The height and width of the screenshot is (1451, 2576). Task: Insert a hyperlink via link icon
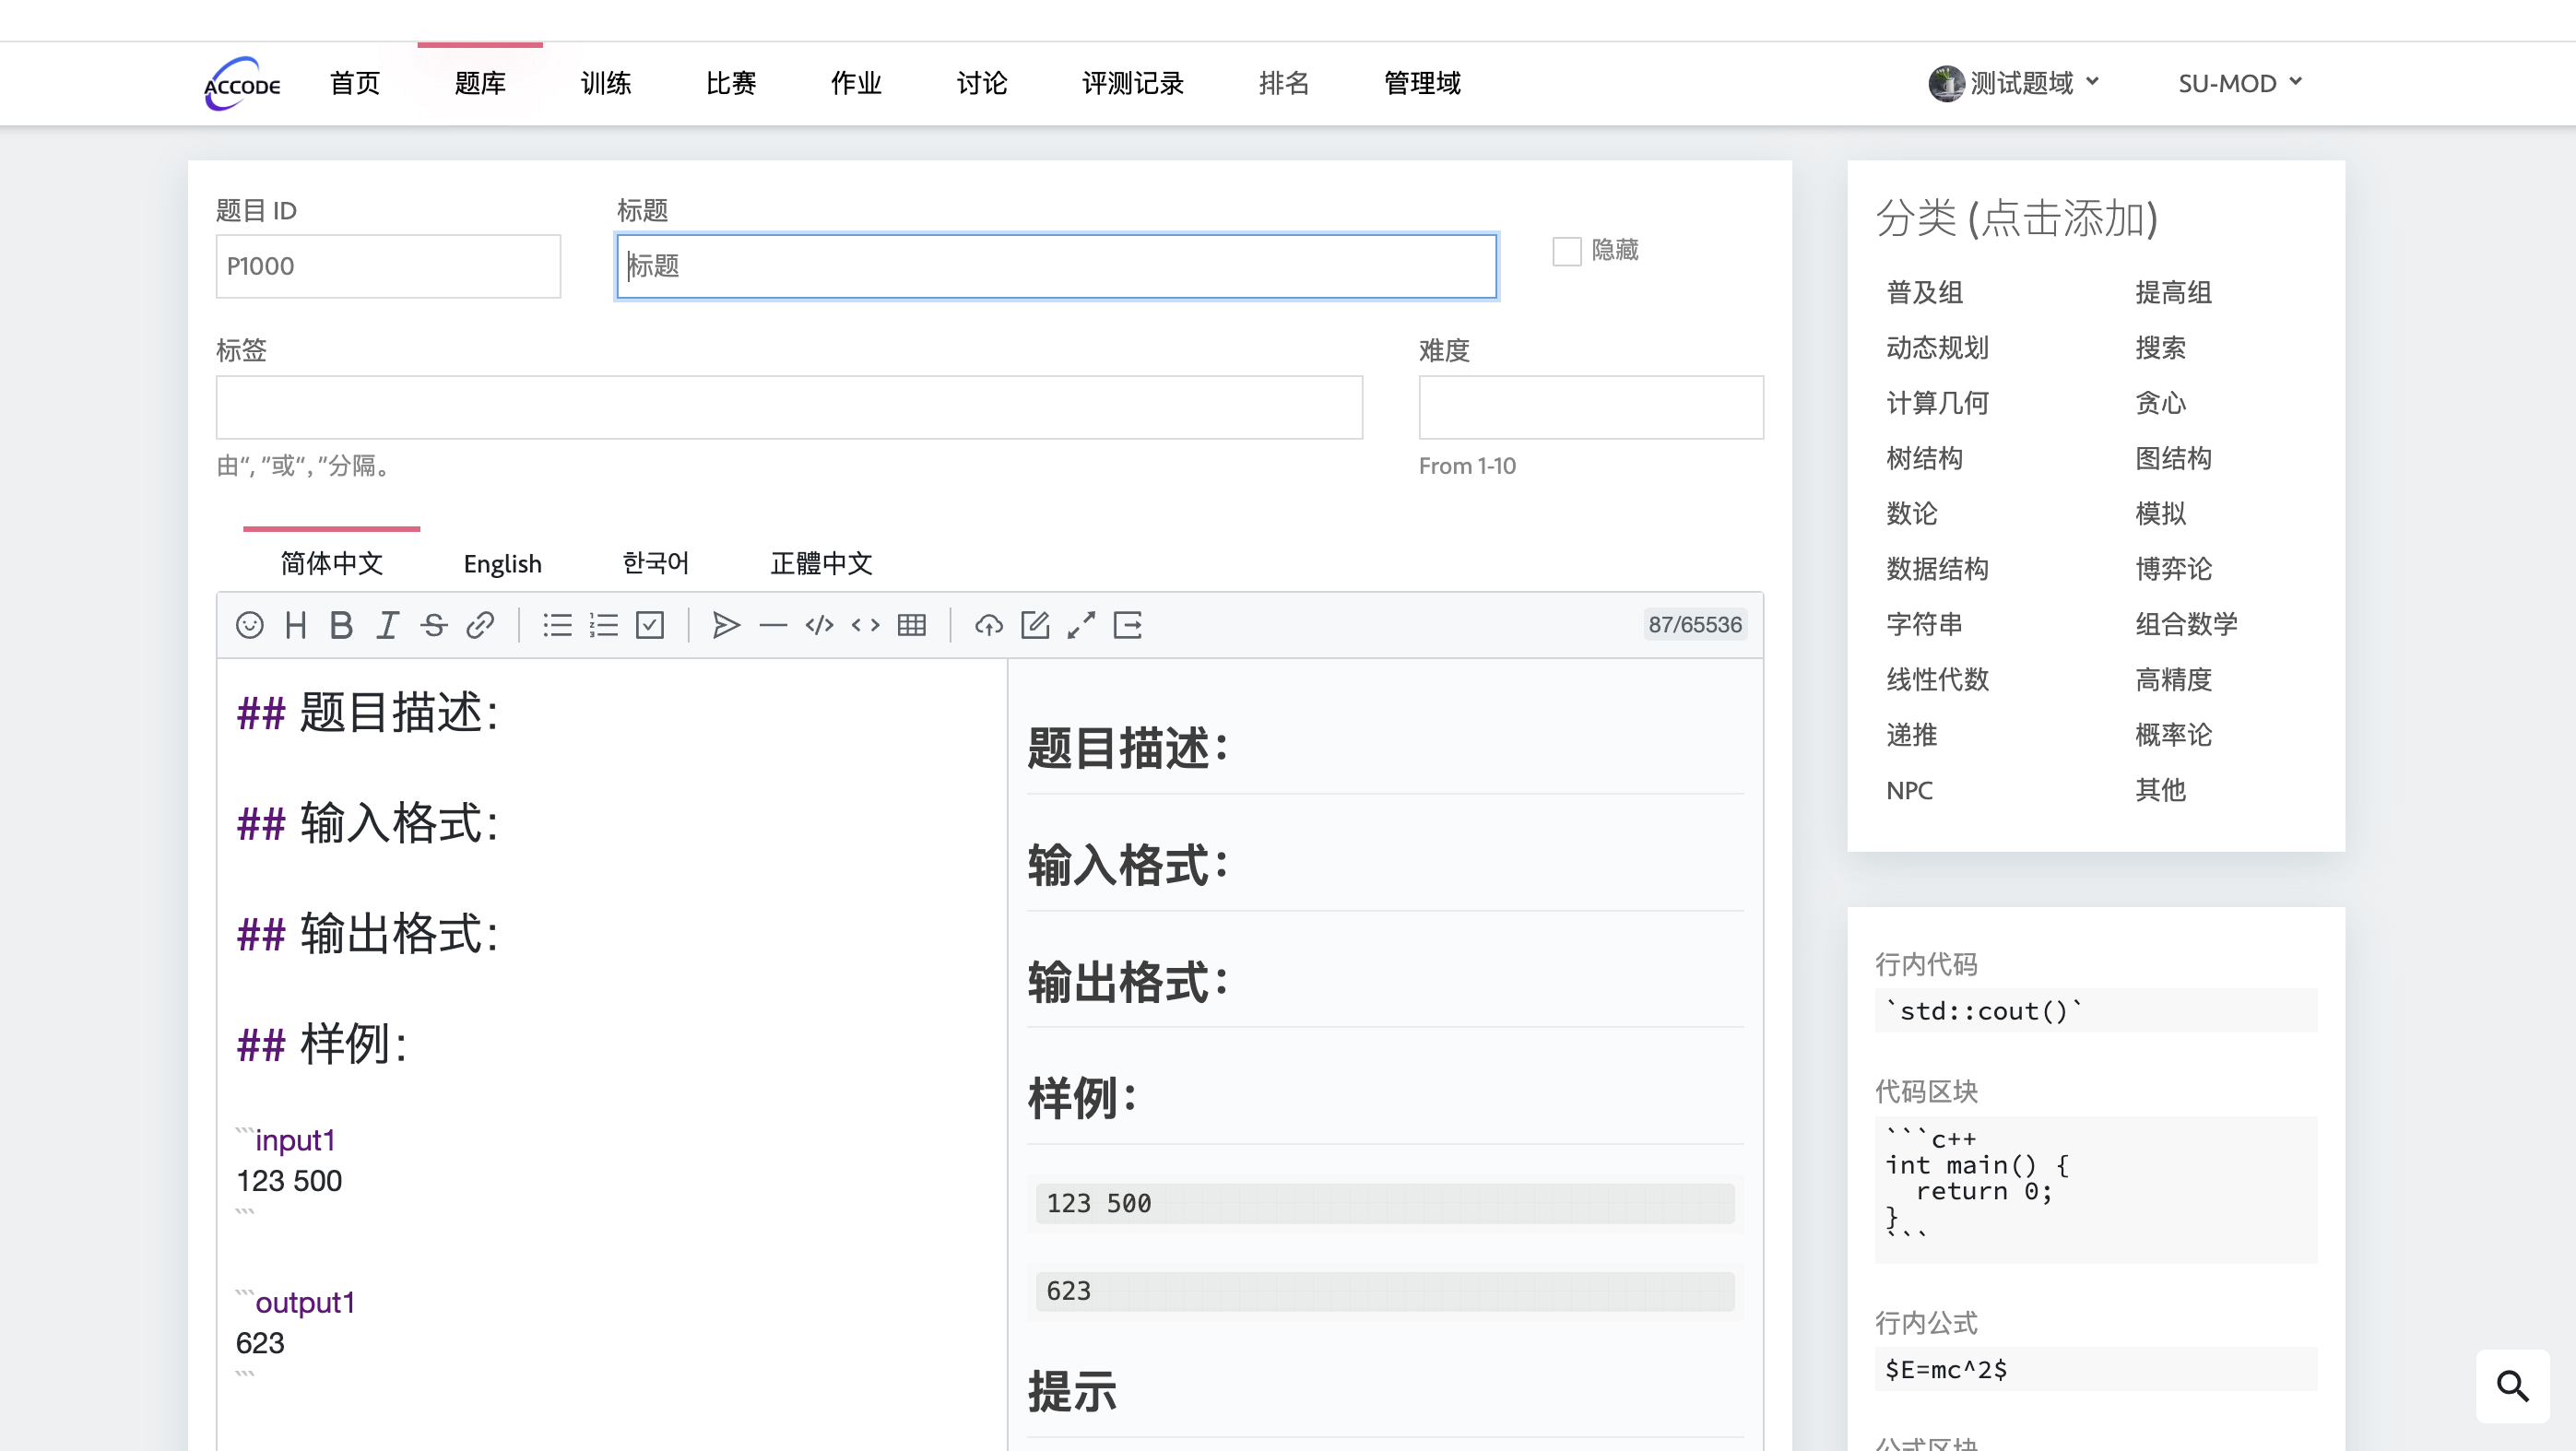point(480,625)
